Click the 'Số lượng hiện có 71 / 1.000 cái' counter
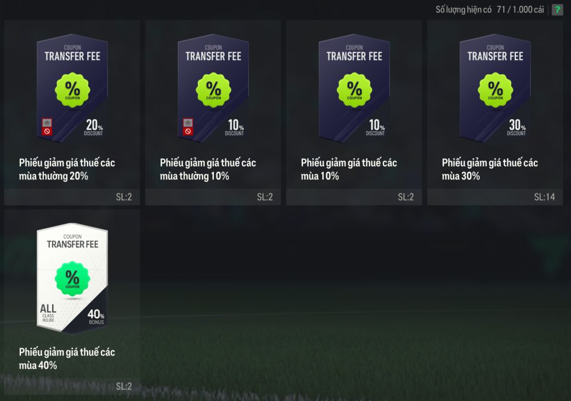The width and height of the screenshot is (571, 401). coord(490,9)
